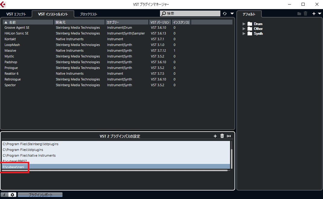Sort by カテゴリー column header

coord(127,22)
